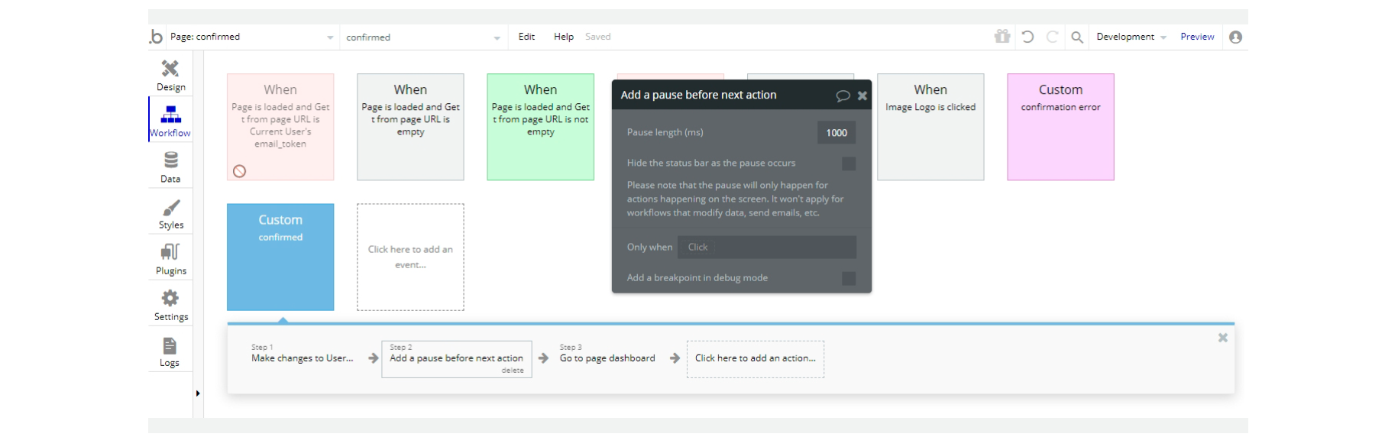This screenshot has height=437, width=1398.
Task: Open the Edit menu
Action: click(526, 37)
